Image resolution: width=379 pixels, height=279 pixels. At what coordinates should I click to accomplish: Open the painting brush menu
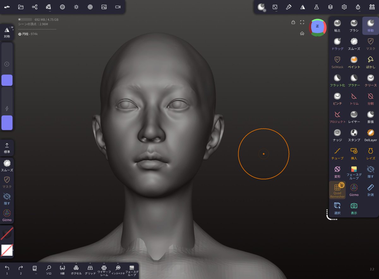tap(289, 7)
